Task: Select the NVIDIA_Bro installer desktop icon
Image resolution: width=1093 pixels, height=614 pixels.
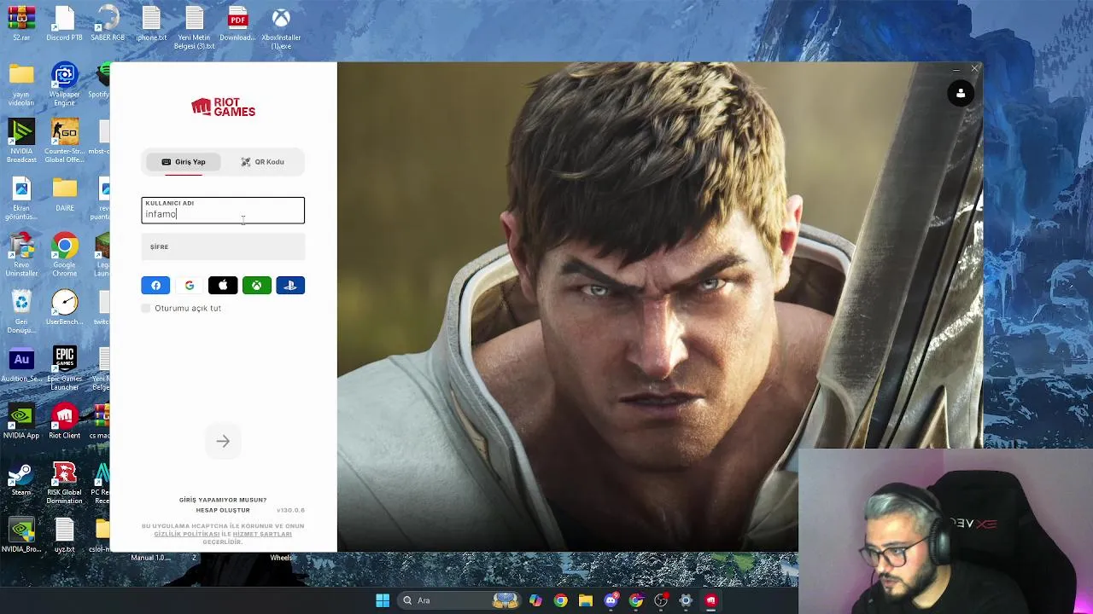Action: click(x=21, y=536)
